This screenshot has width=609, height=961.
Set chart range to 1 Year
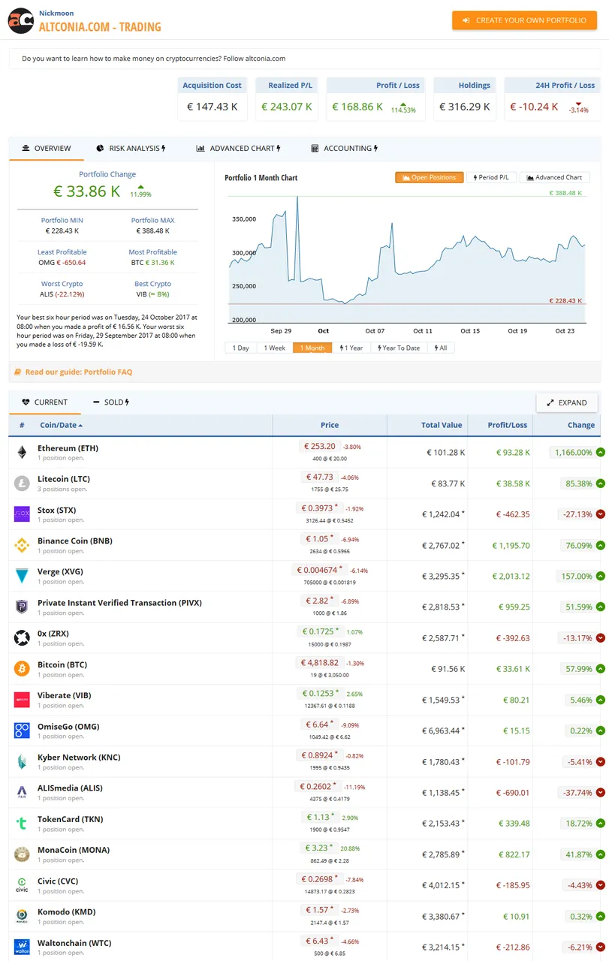pyautogui.click(x=351, y=348)
